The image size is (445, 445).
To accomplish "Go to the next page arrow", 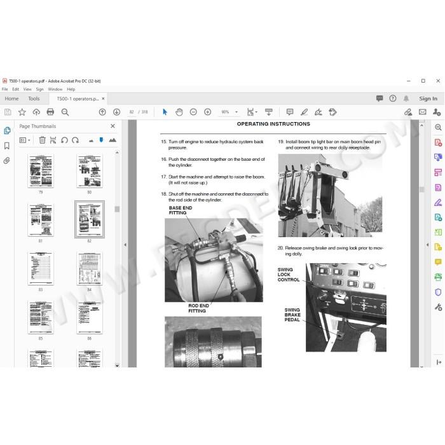I will pos(116,112).
